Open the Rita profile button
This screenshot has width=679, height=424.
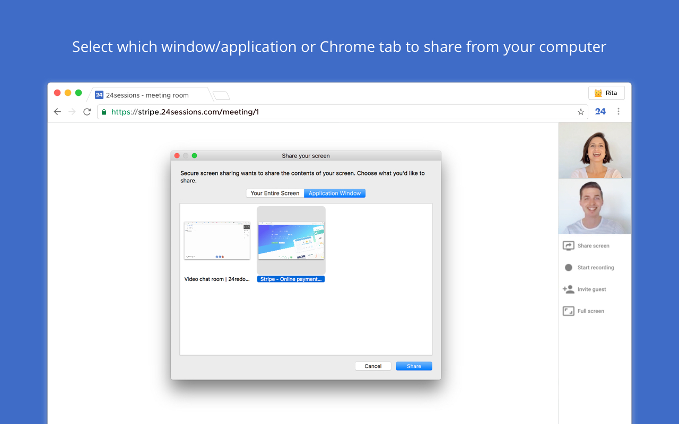coord(606,93)
